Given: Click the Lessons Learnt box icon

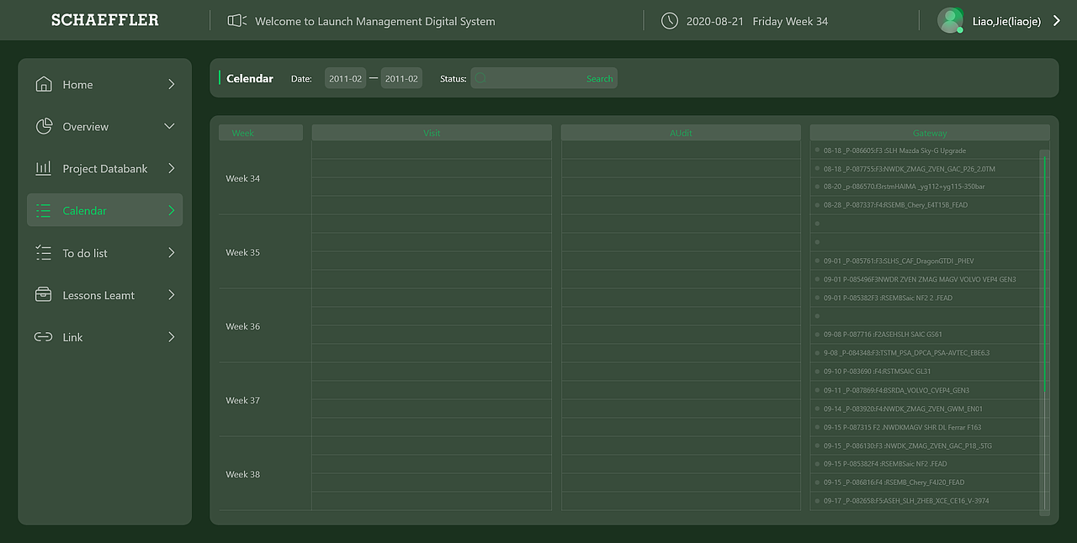Looking at the screenshot, I should click(x=44, y=295).
